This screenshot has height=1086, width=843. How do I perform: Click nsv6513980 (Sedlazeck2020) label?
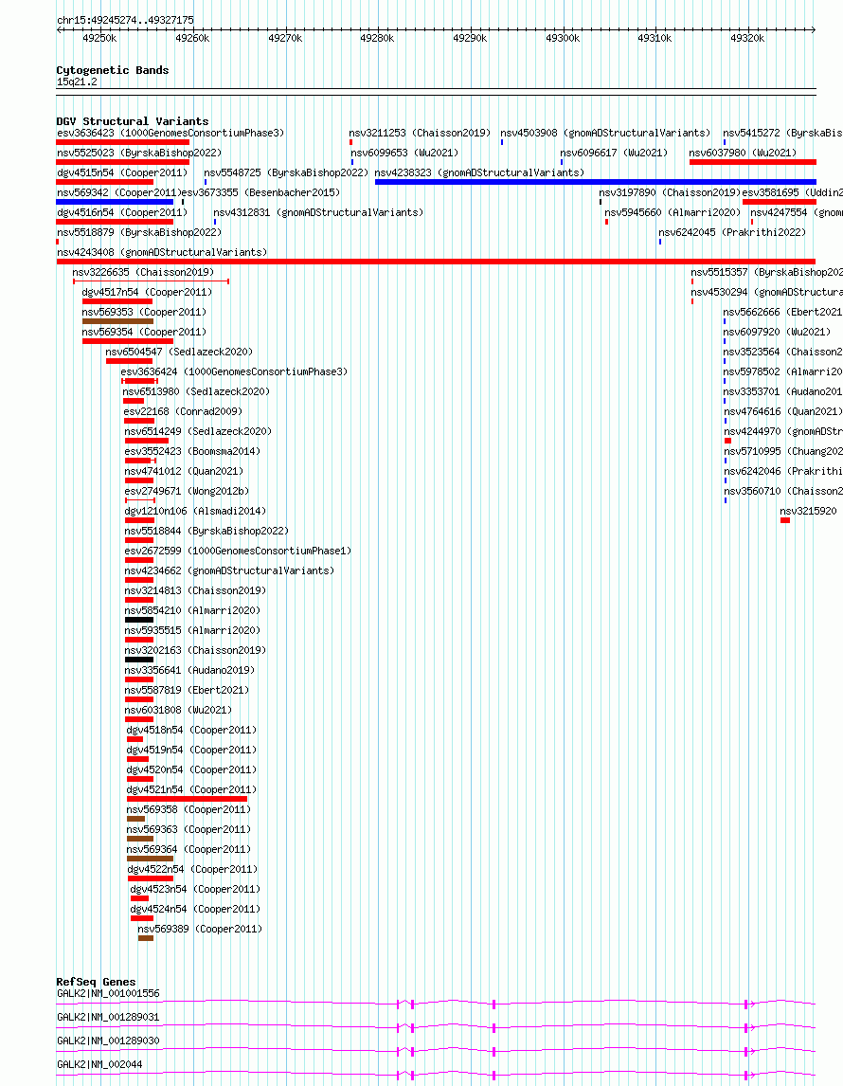pyautogui.click(x=197, y=392)
